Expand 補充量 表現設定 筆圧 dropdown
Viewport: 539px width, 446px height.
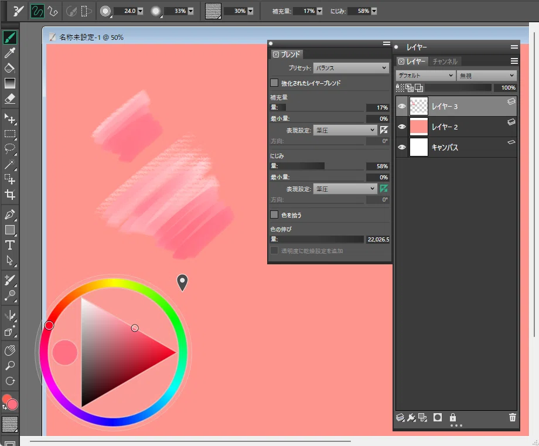coord(344,130)
